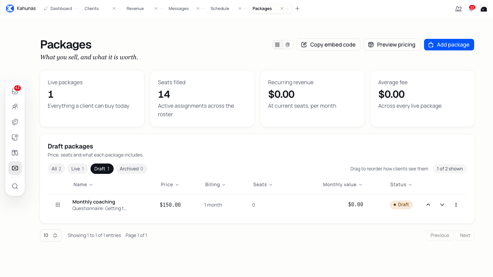This screenshot has width=493, height=277.
Task: Click Preview pricing button
Action: pyautogui.click(x=392, y=45)
